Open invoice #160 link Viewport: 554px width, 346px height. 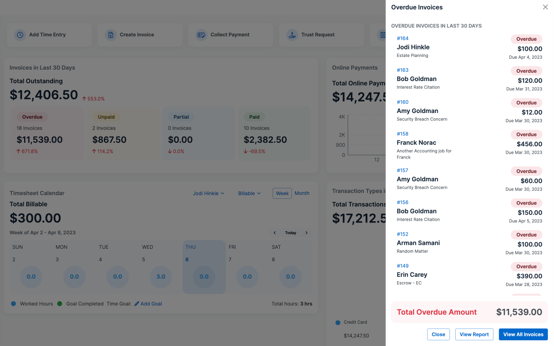coord(403,102)
